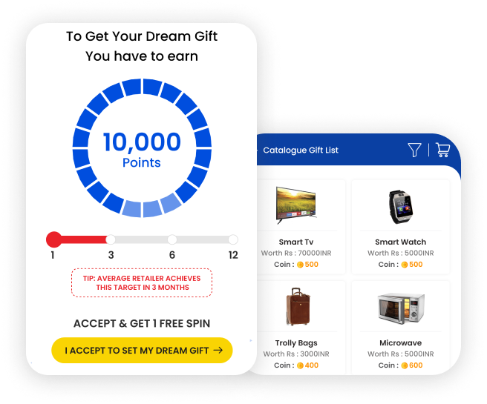487x404 pixels.
Task: Click I Accept To Set My Dream Gift
Action: click(x=142, y=351)
